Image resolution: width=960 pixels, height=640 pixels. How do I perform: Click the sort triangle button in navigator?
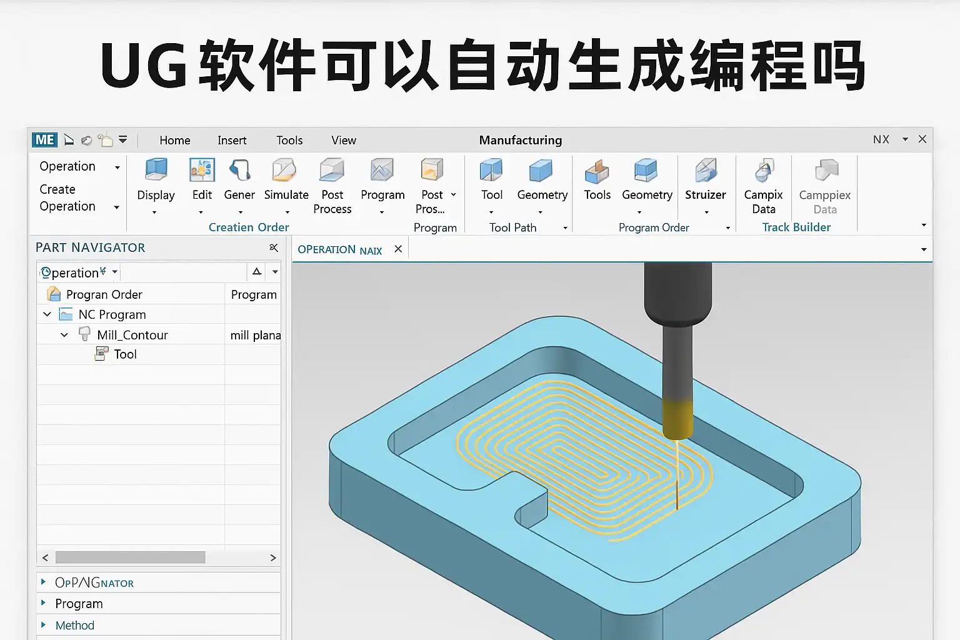pyautogui.click(x=257, y=272)
